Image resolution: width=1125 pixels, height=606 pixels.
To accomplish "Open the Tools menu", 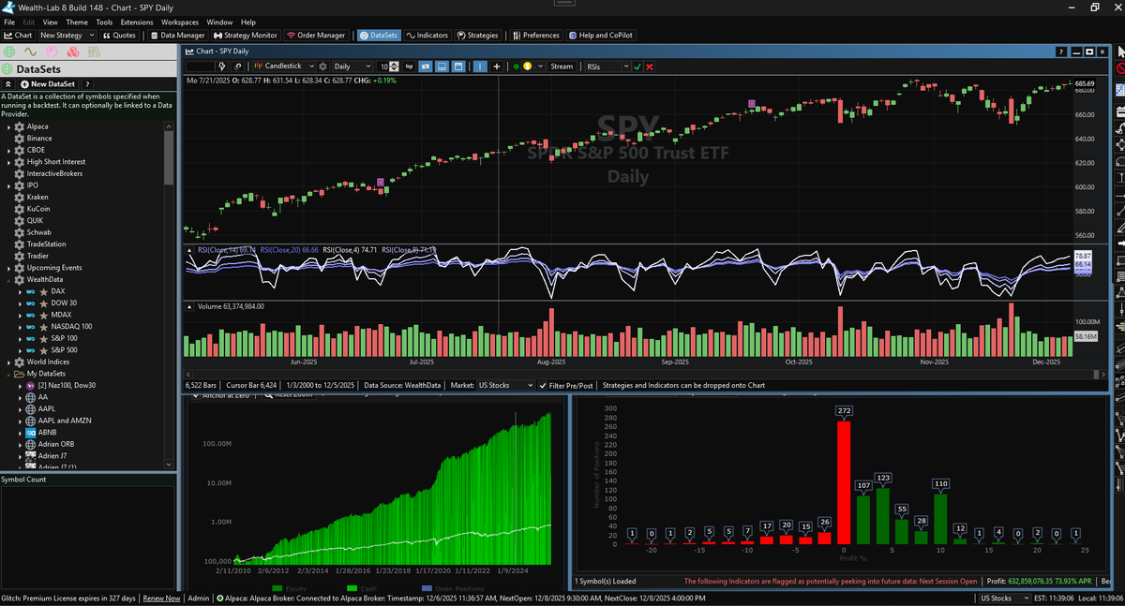I will coord(104,22).
